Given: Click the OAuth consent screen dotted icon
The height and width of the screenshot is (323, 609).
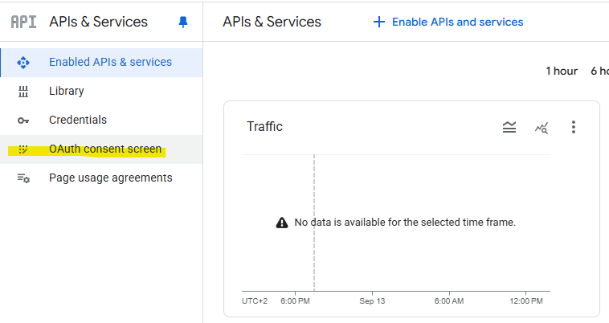Looking at the screenshot, I should (23, 149).
